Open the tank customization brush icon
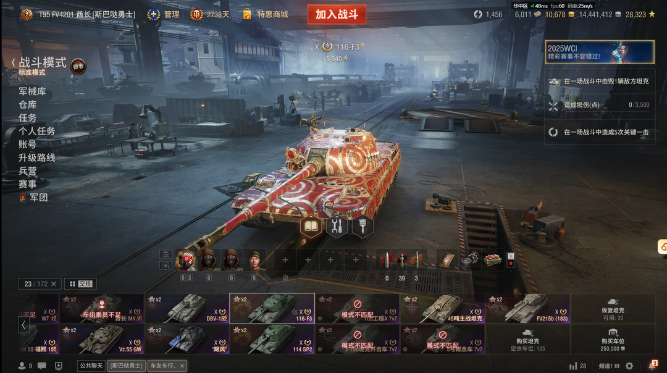The image size is (667, 373). [x=363, y=226]
